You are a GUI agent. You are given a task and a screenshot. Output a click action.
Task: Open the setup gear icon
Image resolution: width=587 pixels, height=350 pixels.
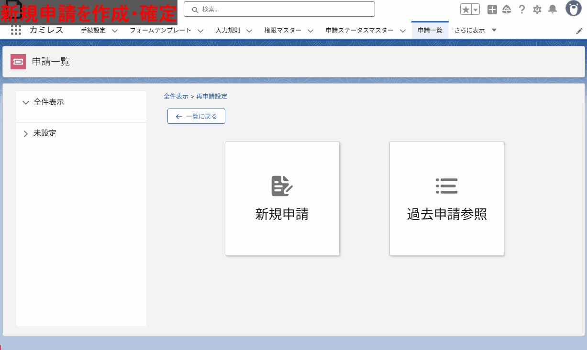point(537,10)
